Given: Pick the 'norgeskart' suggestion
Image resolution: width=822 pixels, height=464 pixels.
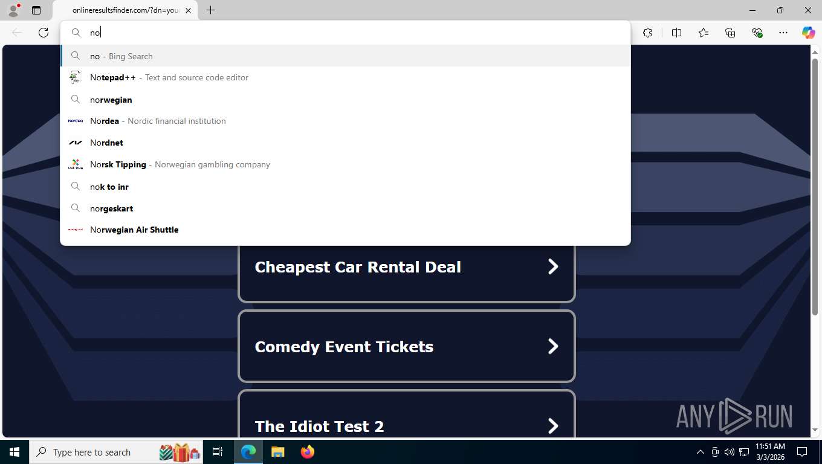Looking at the screenshot, I should pyautogui.click(x=345, y=208).
